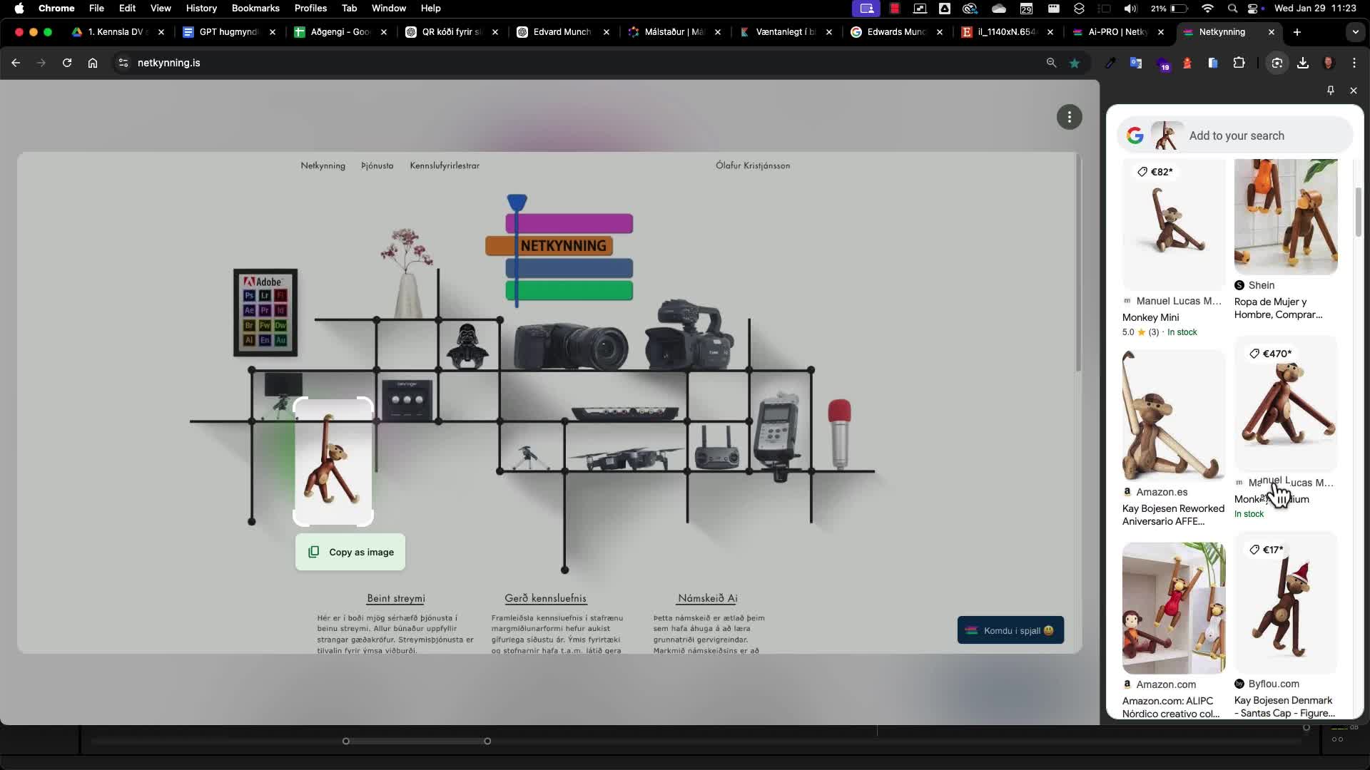Go to the Chrome Home page icon
Viewport: 1370px width, 770px height.
pos(93,63)
